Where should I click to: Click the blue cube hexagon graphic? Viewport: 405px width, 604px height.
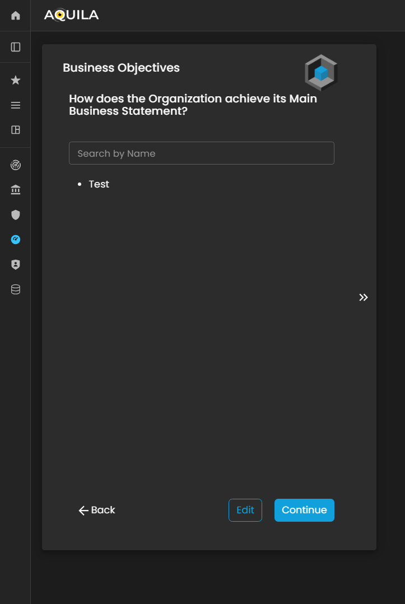point(321,73)
